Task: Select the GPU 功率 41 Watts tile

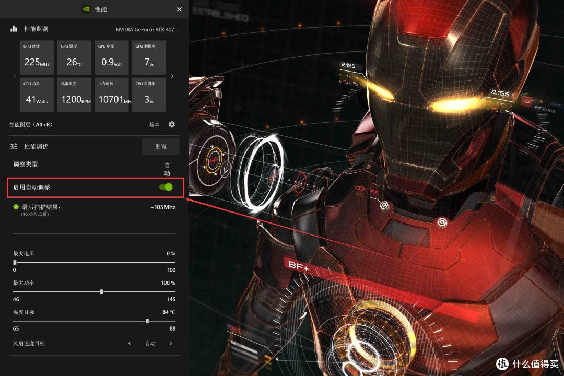Action: coord(37,95)
